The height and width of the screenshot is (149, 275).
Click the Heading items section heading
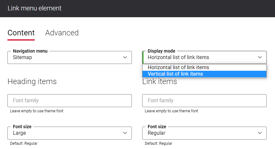[x=32, y=81]
